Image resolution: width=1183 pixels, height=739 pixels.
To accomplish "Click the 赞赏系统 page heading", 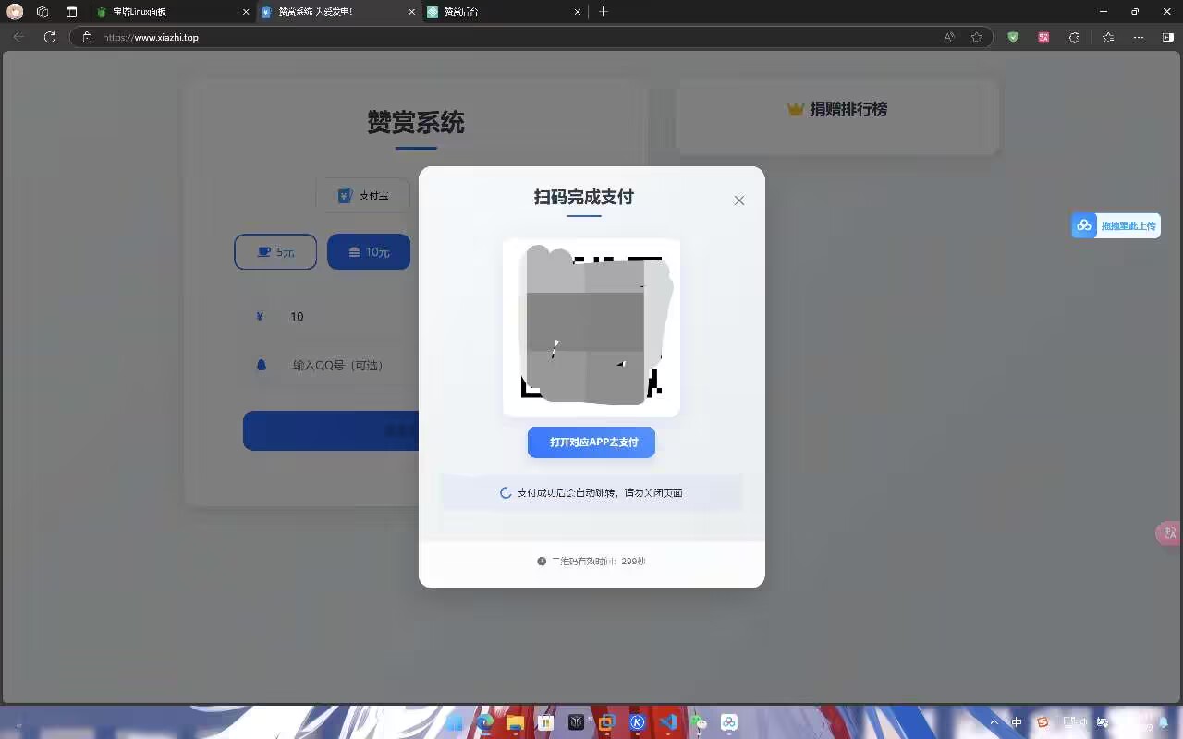I will point(416,122).
